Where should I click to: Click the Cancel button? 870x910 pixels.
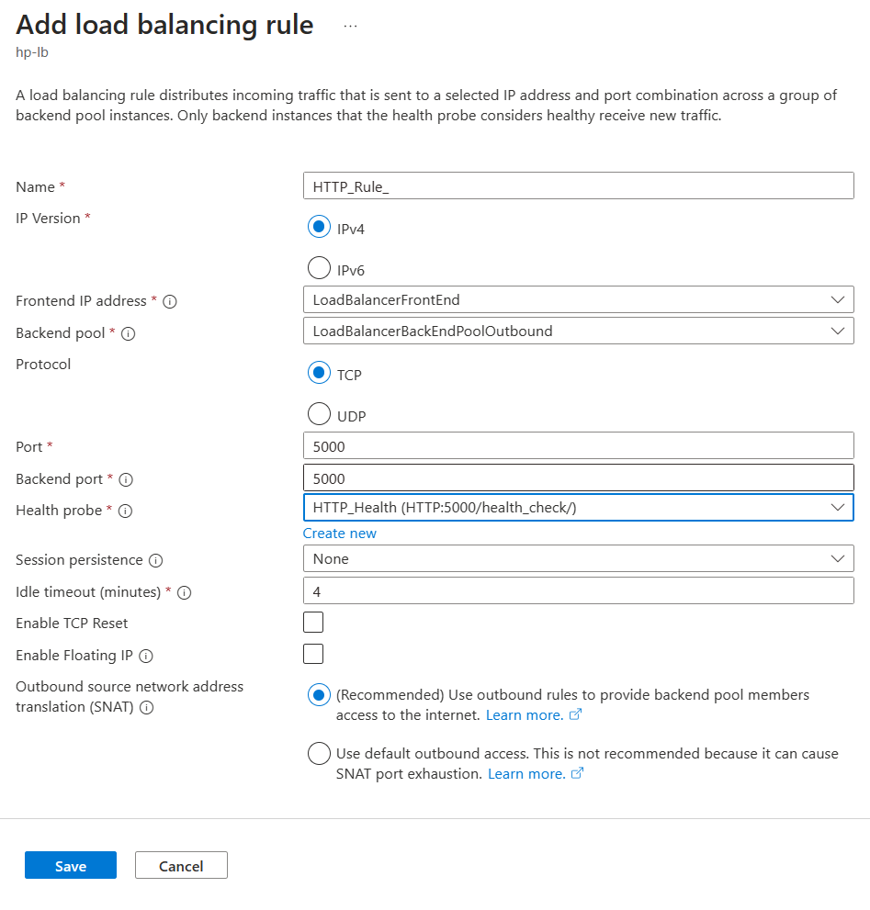181,864
